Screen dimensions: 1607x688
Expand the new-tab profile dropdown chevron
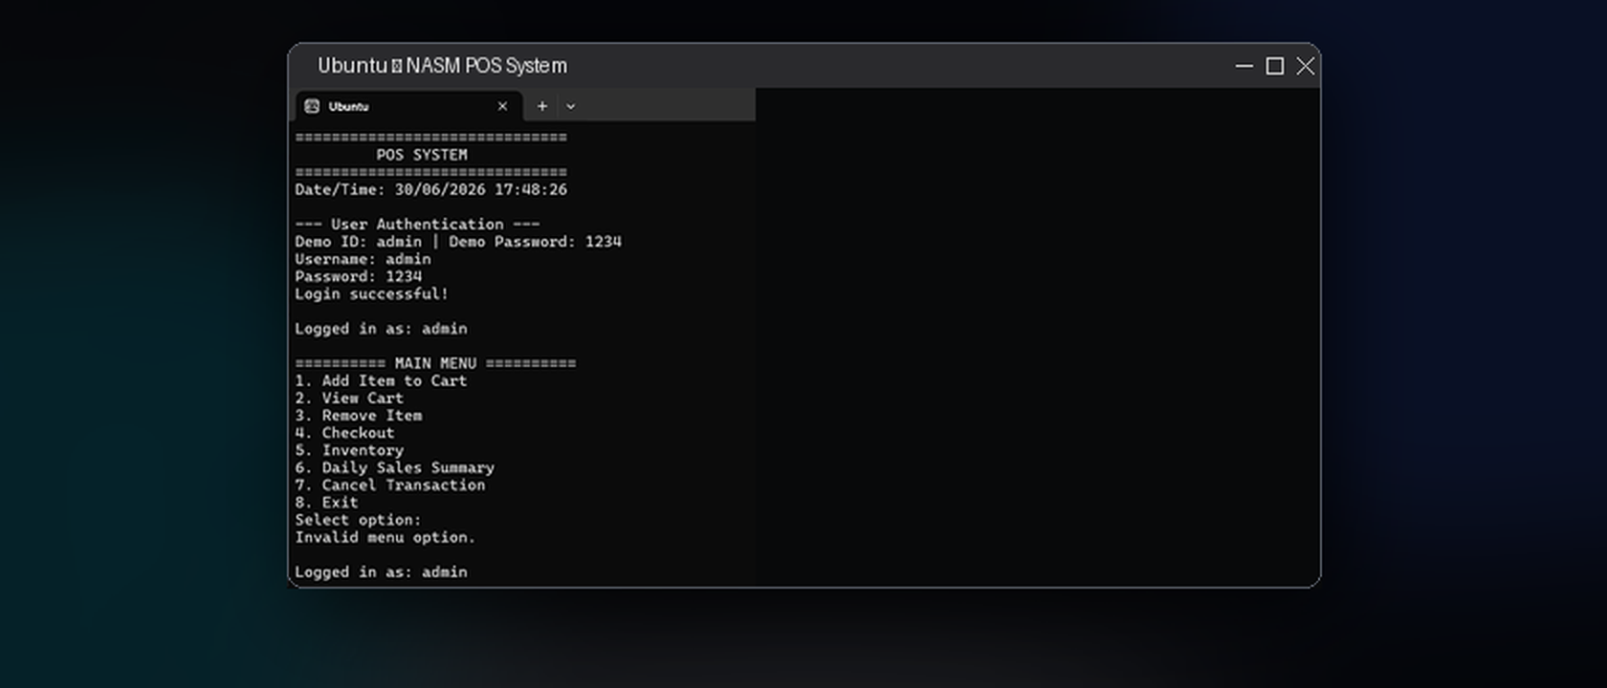click(571, 106)
